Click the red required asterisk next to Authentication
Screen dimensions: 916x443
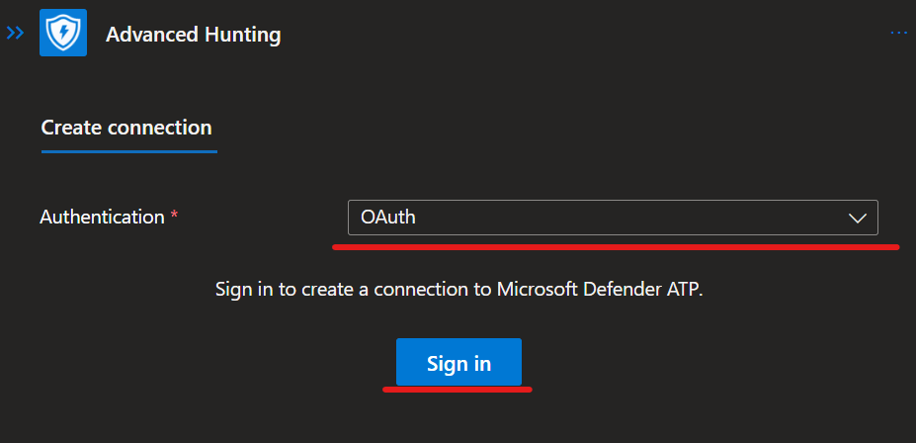174,218
